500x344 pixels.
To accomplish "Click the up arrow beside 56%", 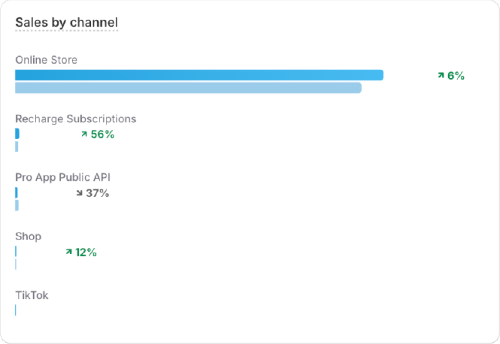I will (x=84, y=134).
